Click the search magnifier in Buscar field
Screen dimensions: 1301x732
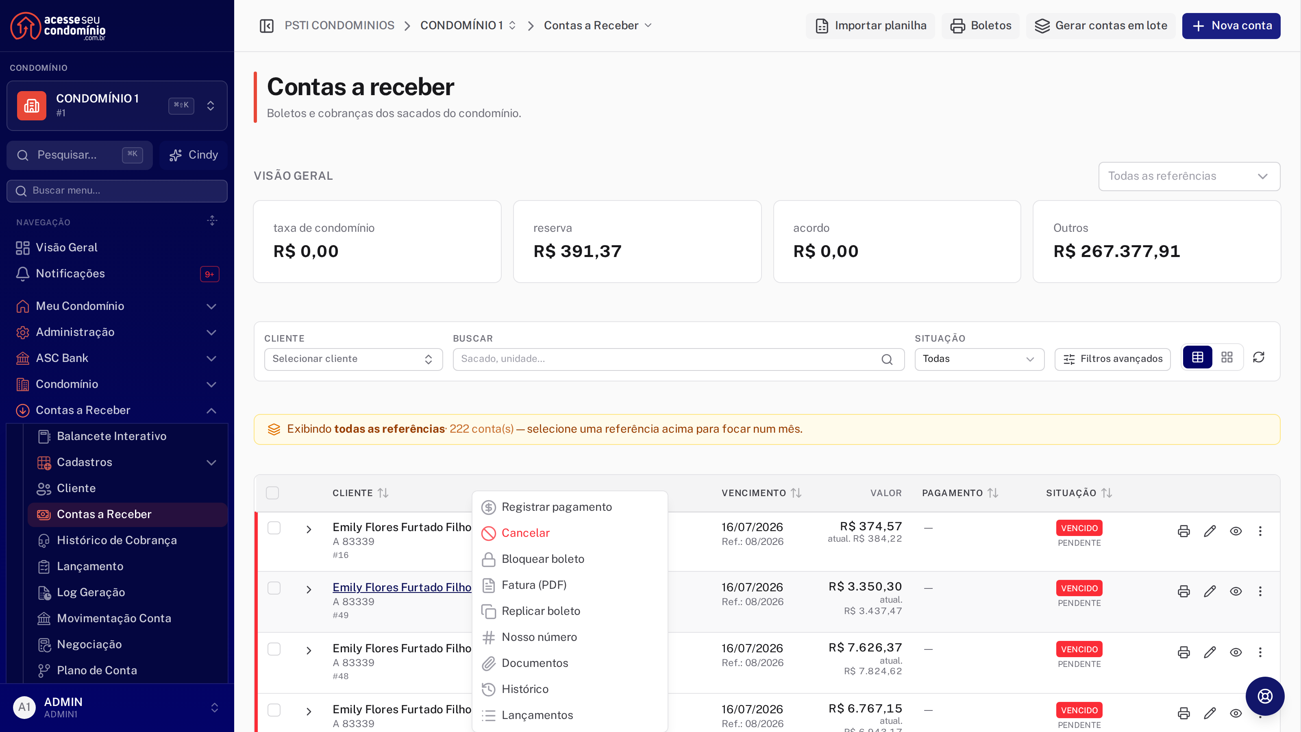pyautogui.click(x=887, y=359)
